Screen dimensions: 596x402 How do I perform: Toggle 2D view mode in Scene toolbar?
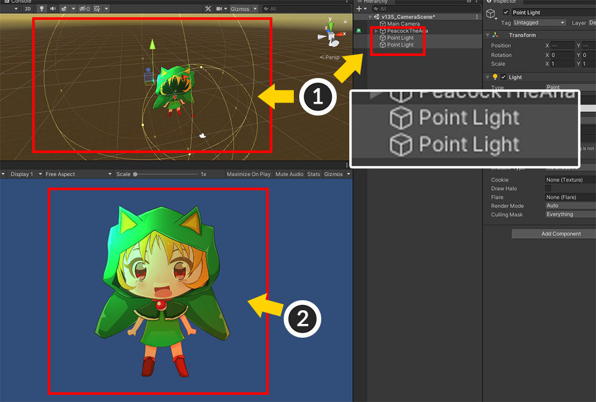[x=28, y=9]
